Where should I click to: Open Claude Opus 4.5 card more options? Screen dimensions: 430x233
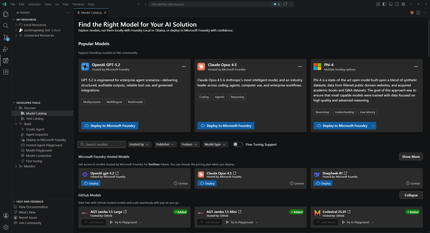300,66
